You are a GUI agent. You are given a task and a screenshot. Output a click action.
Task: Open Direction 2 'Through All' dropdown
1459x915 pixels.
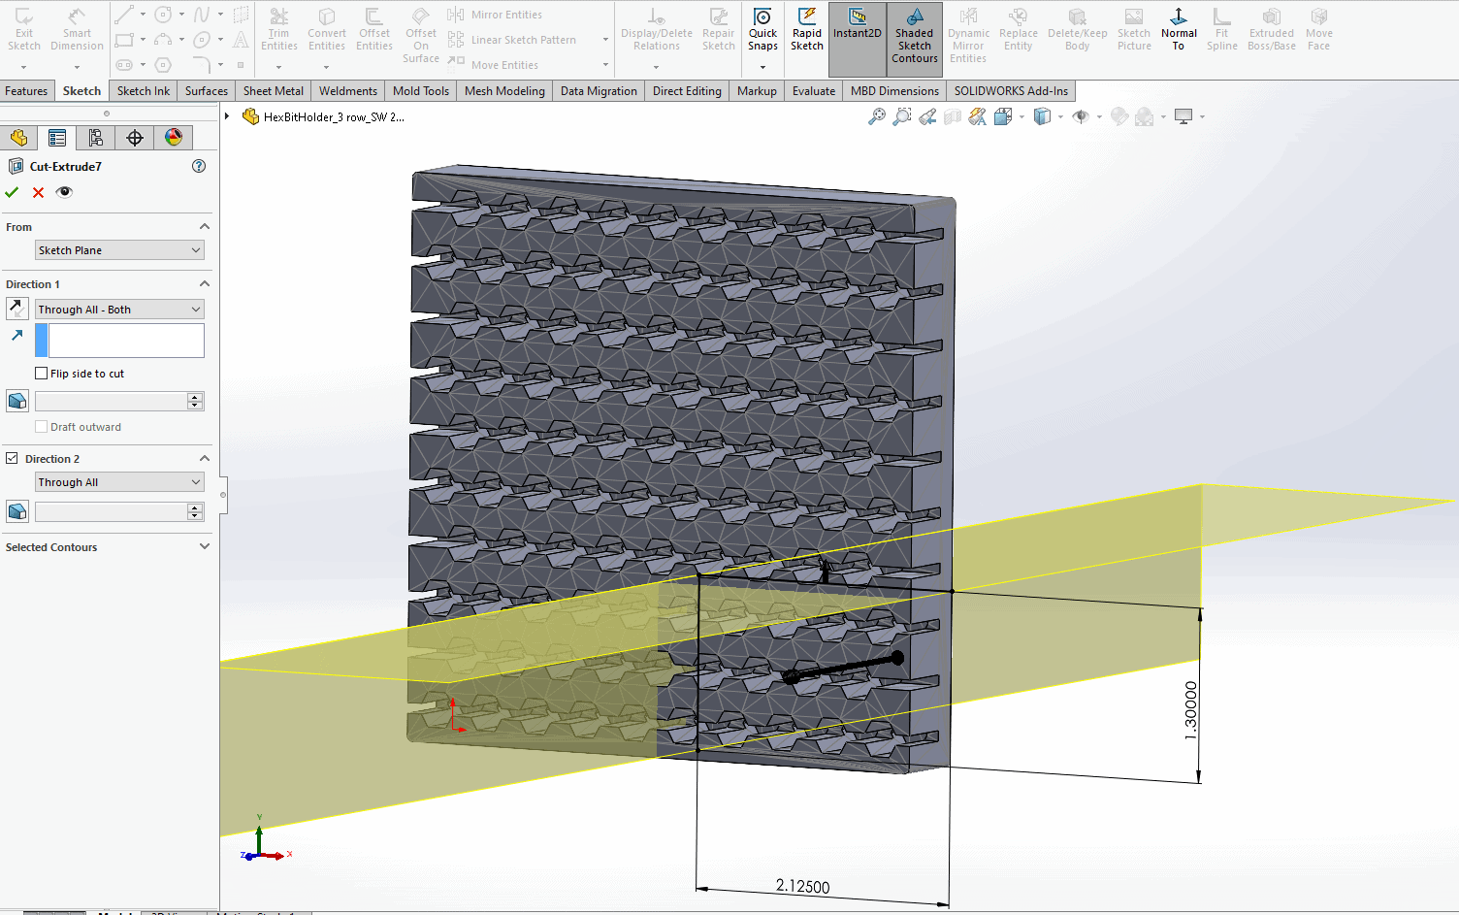119,482
